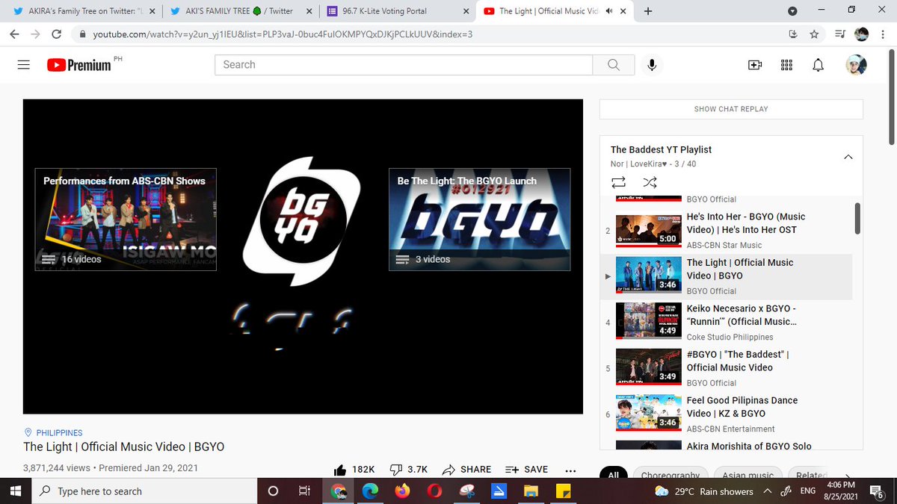Switch to 96.7 K-Lite Voting Portal tab
The height and width of the screenshot is (504, 897).
point(396,11)
